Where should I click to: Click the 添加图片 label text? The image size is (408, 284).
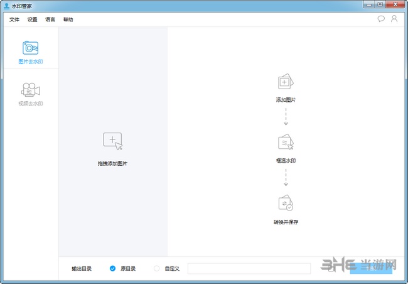click(x=286, y=100)
